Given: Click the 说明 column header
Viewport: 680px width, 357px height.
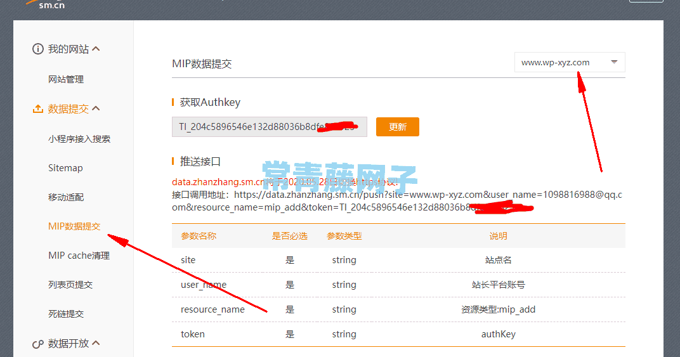Looking at the screenshot, I should coord(499,236).
